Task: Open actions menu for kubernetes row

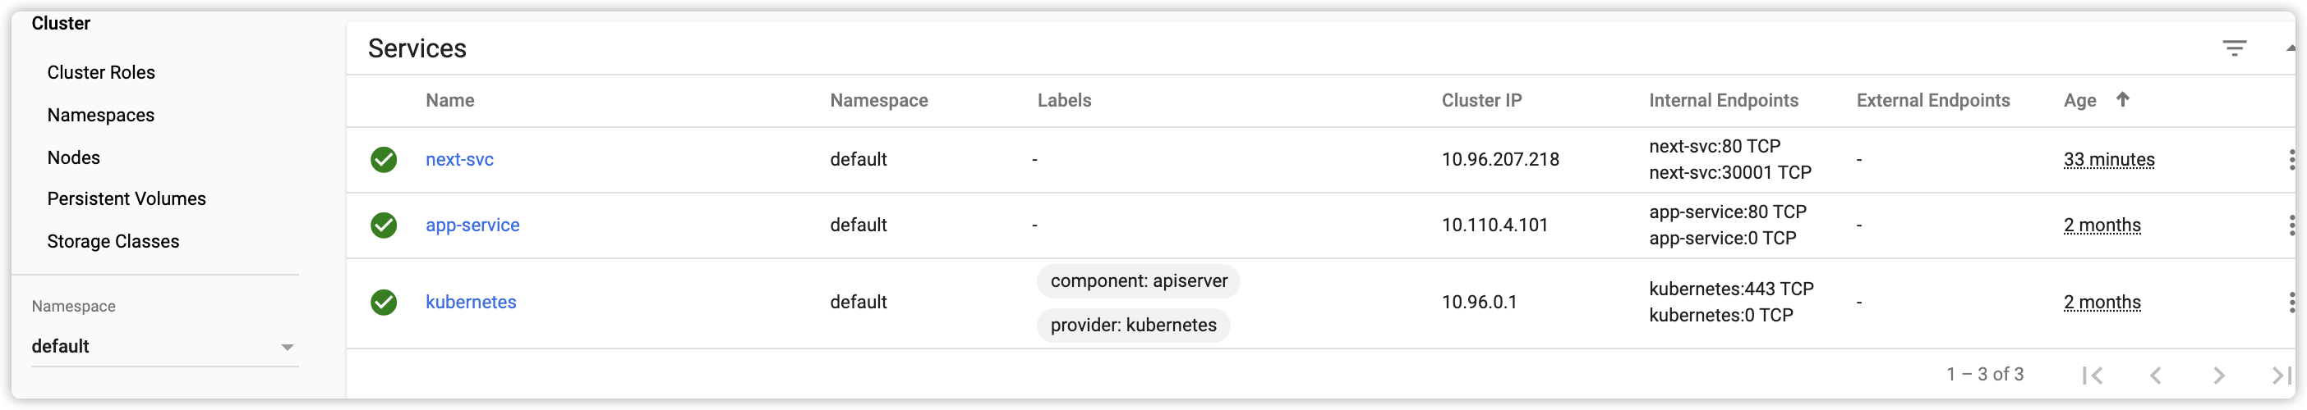Action: (2291, 302)
